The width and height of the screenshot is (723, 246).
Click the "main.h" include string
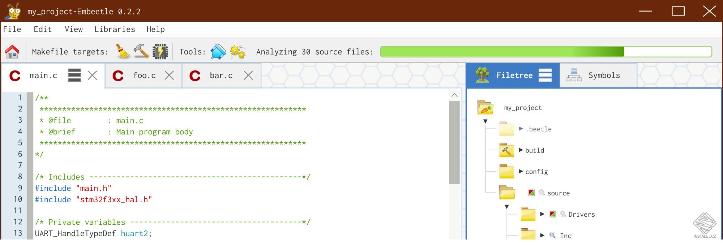(94, 188)
